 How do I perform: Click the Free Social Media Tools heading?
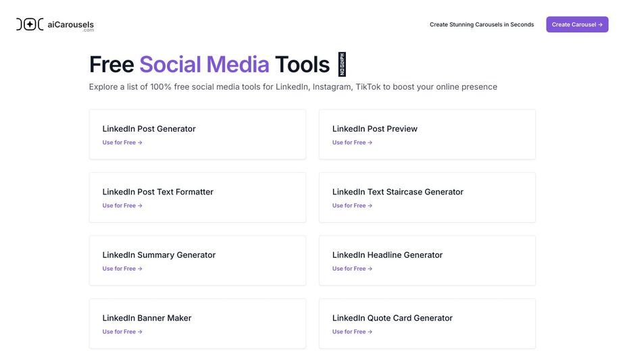218,64
